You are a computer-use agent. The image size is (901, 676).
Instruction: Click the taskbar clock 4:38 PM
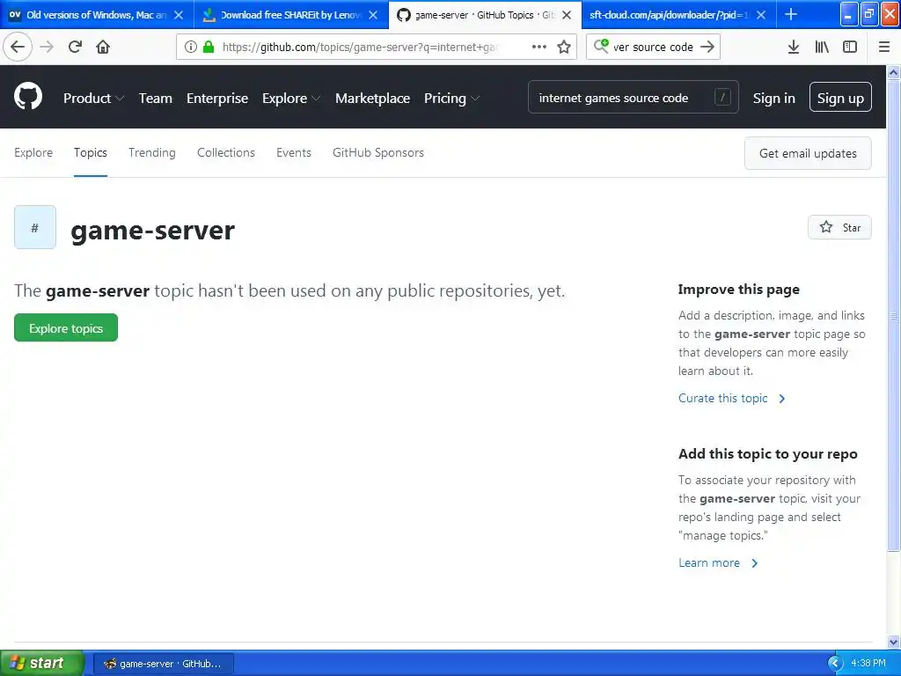click(868, 664)
